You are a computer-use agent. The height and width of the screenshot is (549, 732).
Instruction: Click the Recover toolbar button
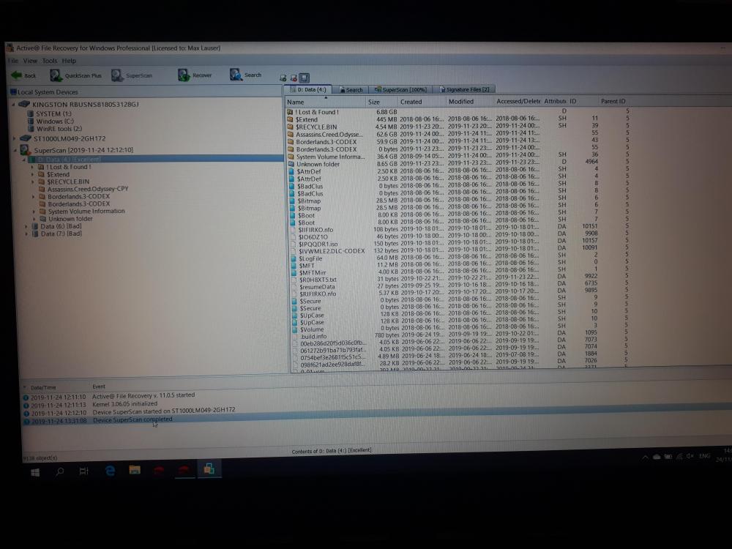tap(195, 75)
